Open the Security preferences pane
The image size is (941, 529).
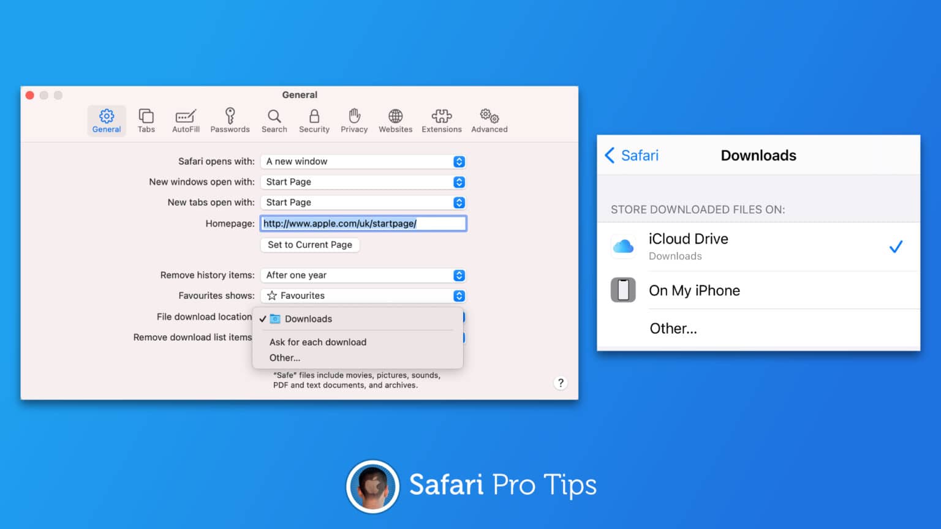(x=314, y=121)
